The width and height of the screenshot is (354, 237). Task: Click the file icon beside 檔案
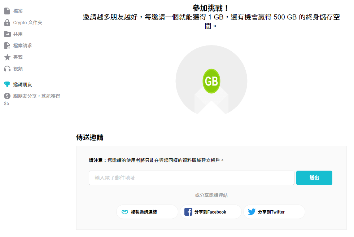tap(7, 11)
